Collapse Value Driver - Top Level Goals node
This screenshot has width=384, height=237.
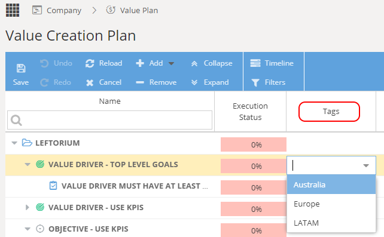[x=28, y=164]
